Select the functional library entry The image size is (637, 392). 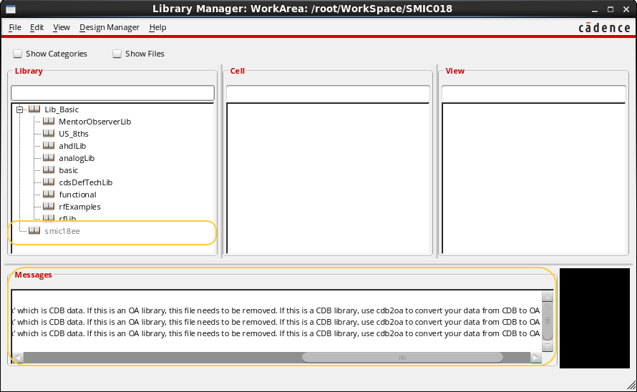(77, 195)
